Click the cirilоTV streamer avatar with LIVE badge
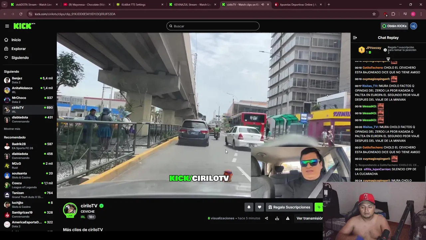Viewport: 426px width, 240px height. pyautogui.click(x=70, y=210)
